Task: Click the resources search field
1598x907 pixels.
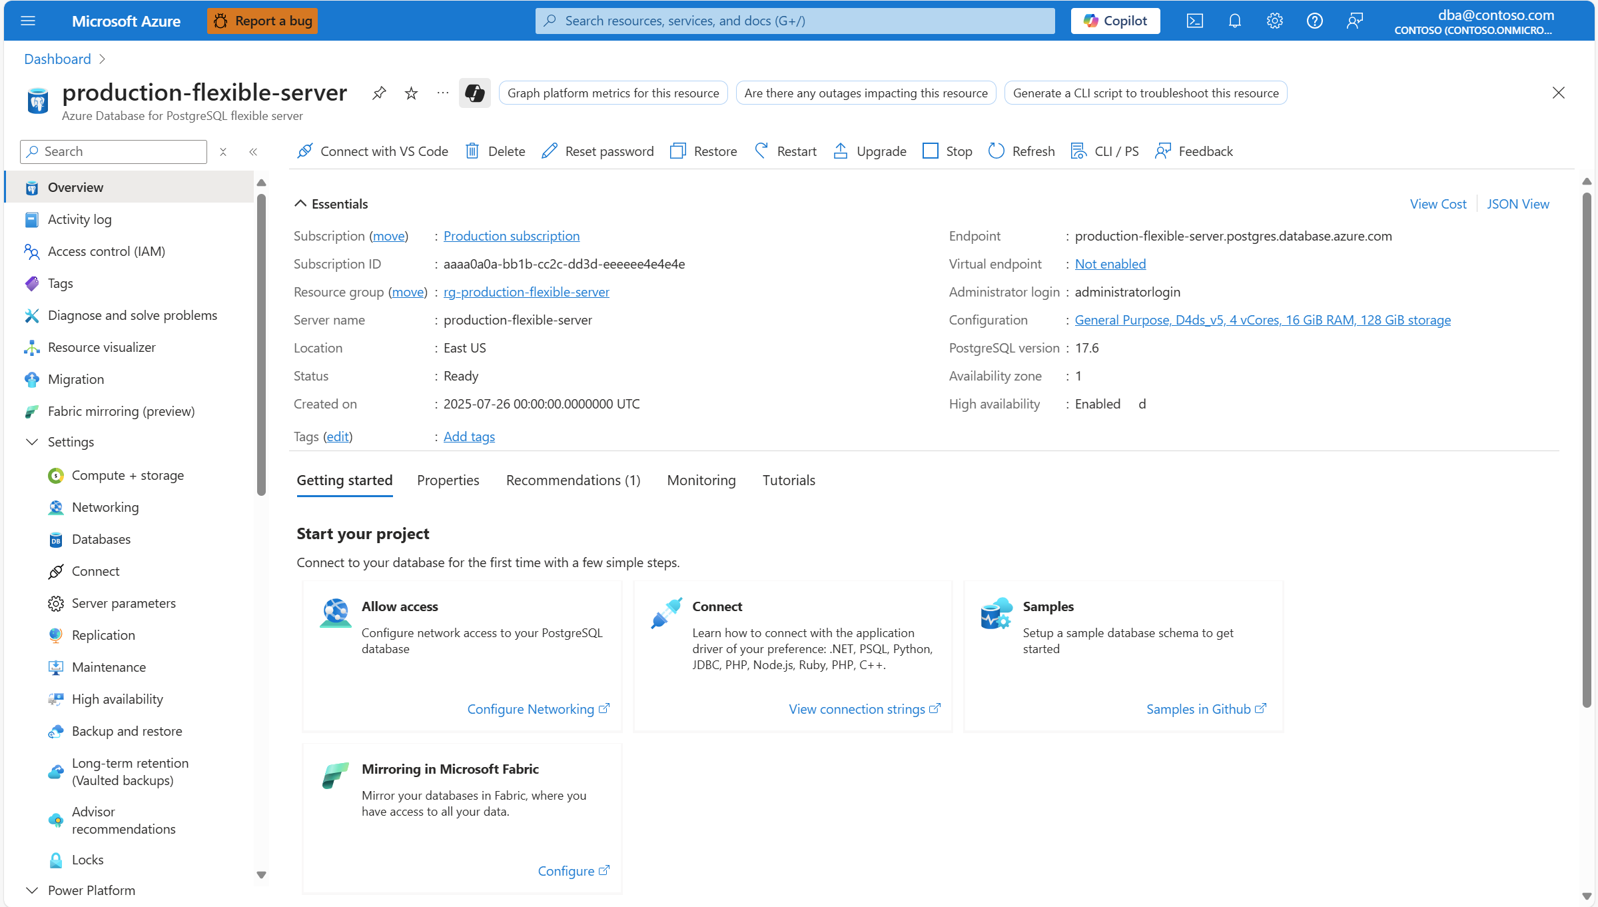Action: pos(794,20)
